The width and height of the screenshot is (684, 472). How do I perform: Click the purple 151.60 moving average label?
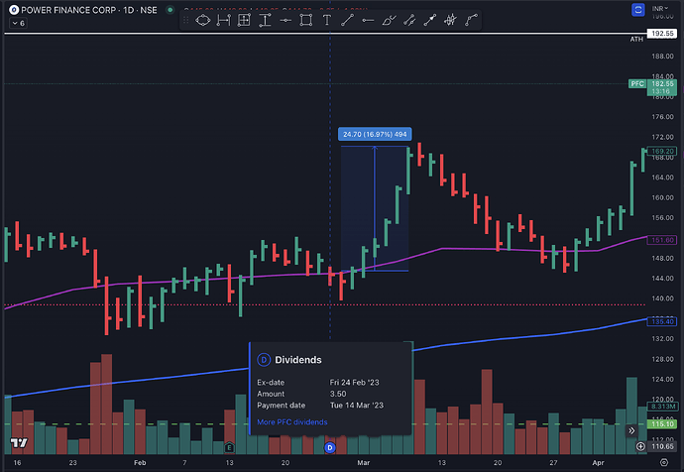[662, 240]
